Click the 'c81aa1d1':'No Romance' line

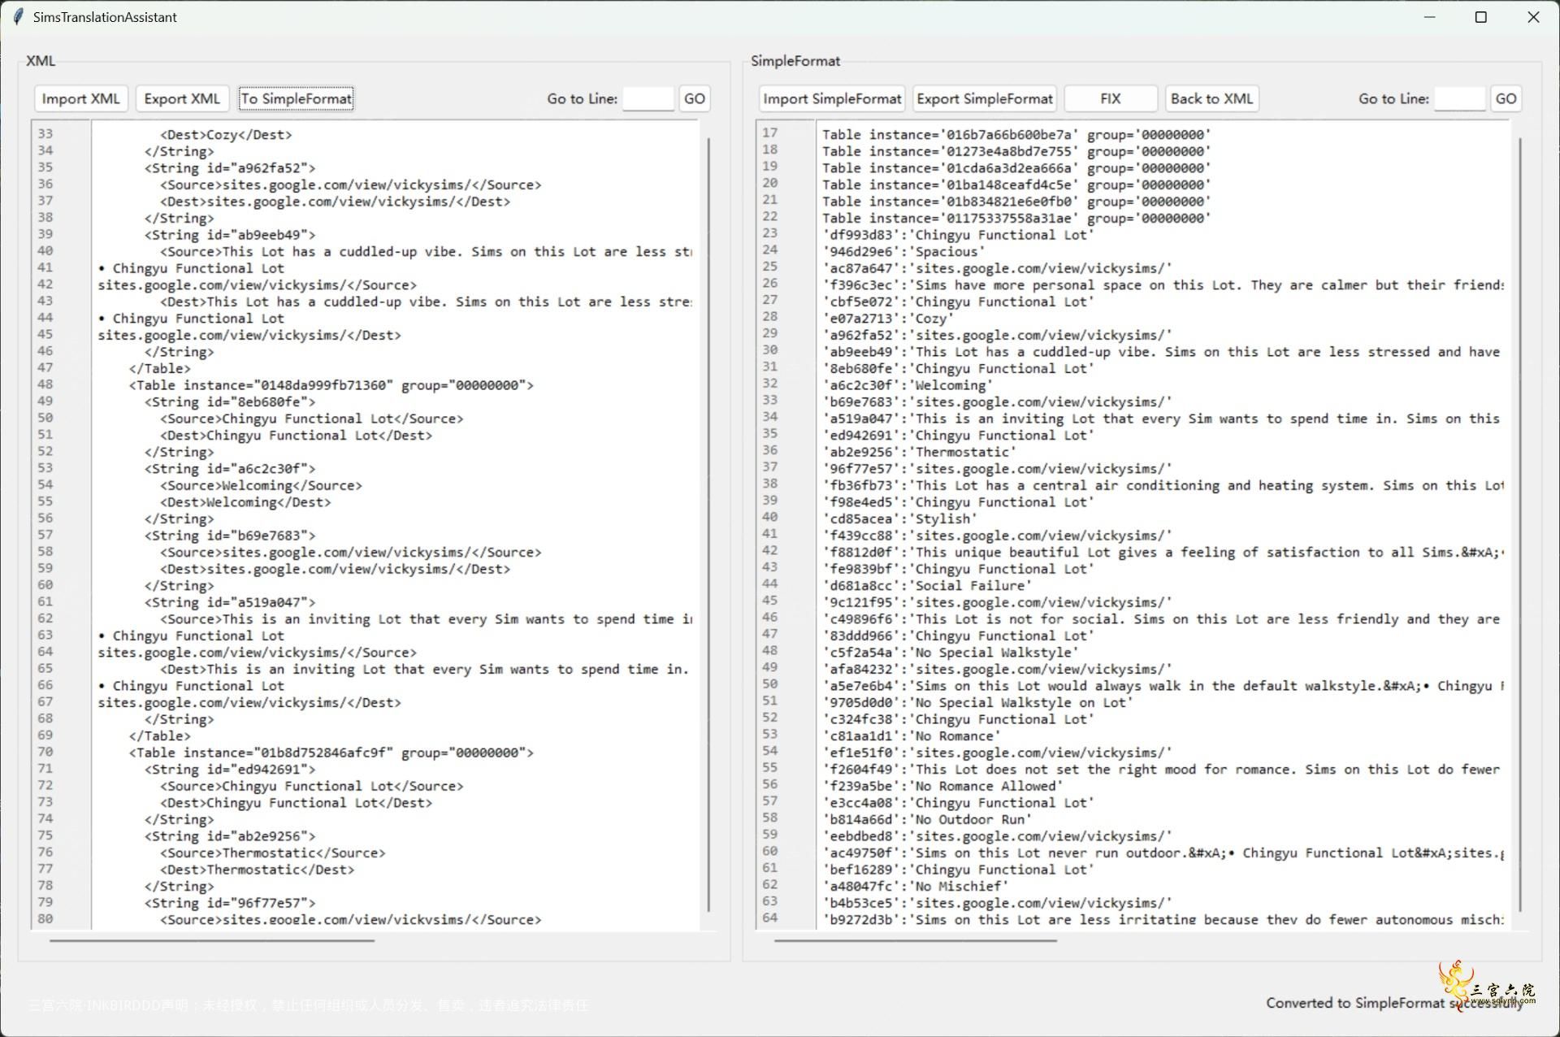click(912, 736)
